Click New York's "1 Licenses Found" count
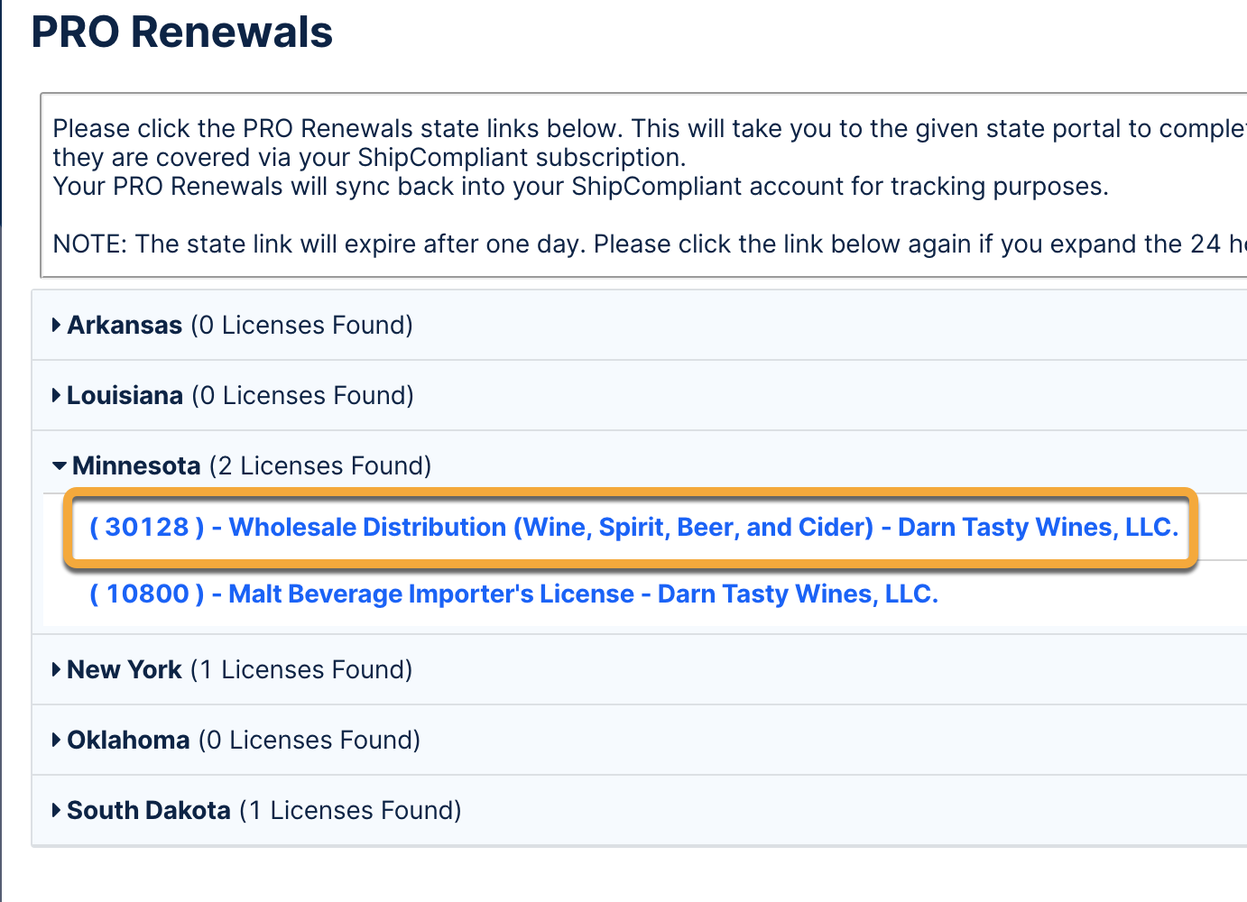Viewport: 1247px width, 902px height. (301, 669)
